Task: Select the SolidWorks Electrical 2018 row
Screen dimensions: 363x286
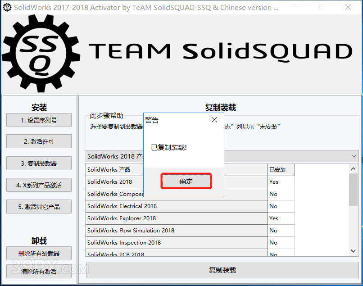Action: [x=177, y=206]
